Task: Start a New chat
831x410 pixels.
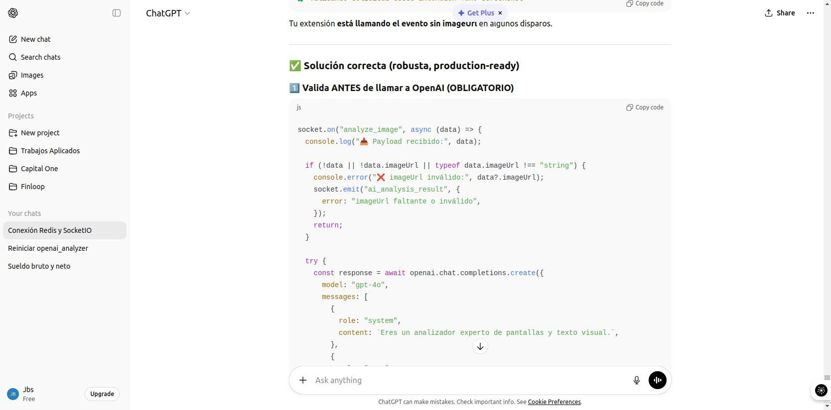Action: pos(35,39)
